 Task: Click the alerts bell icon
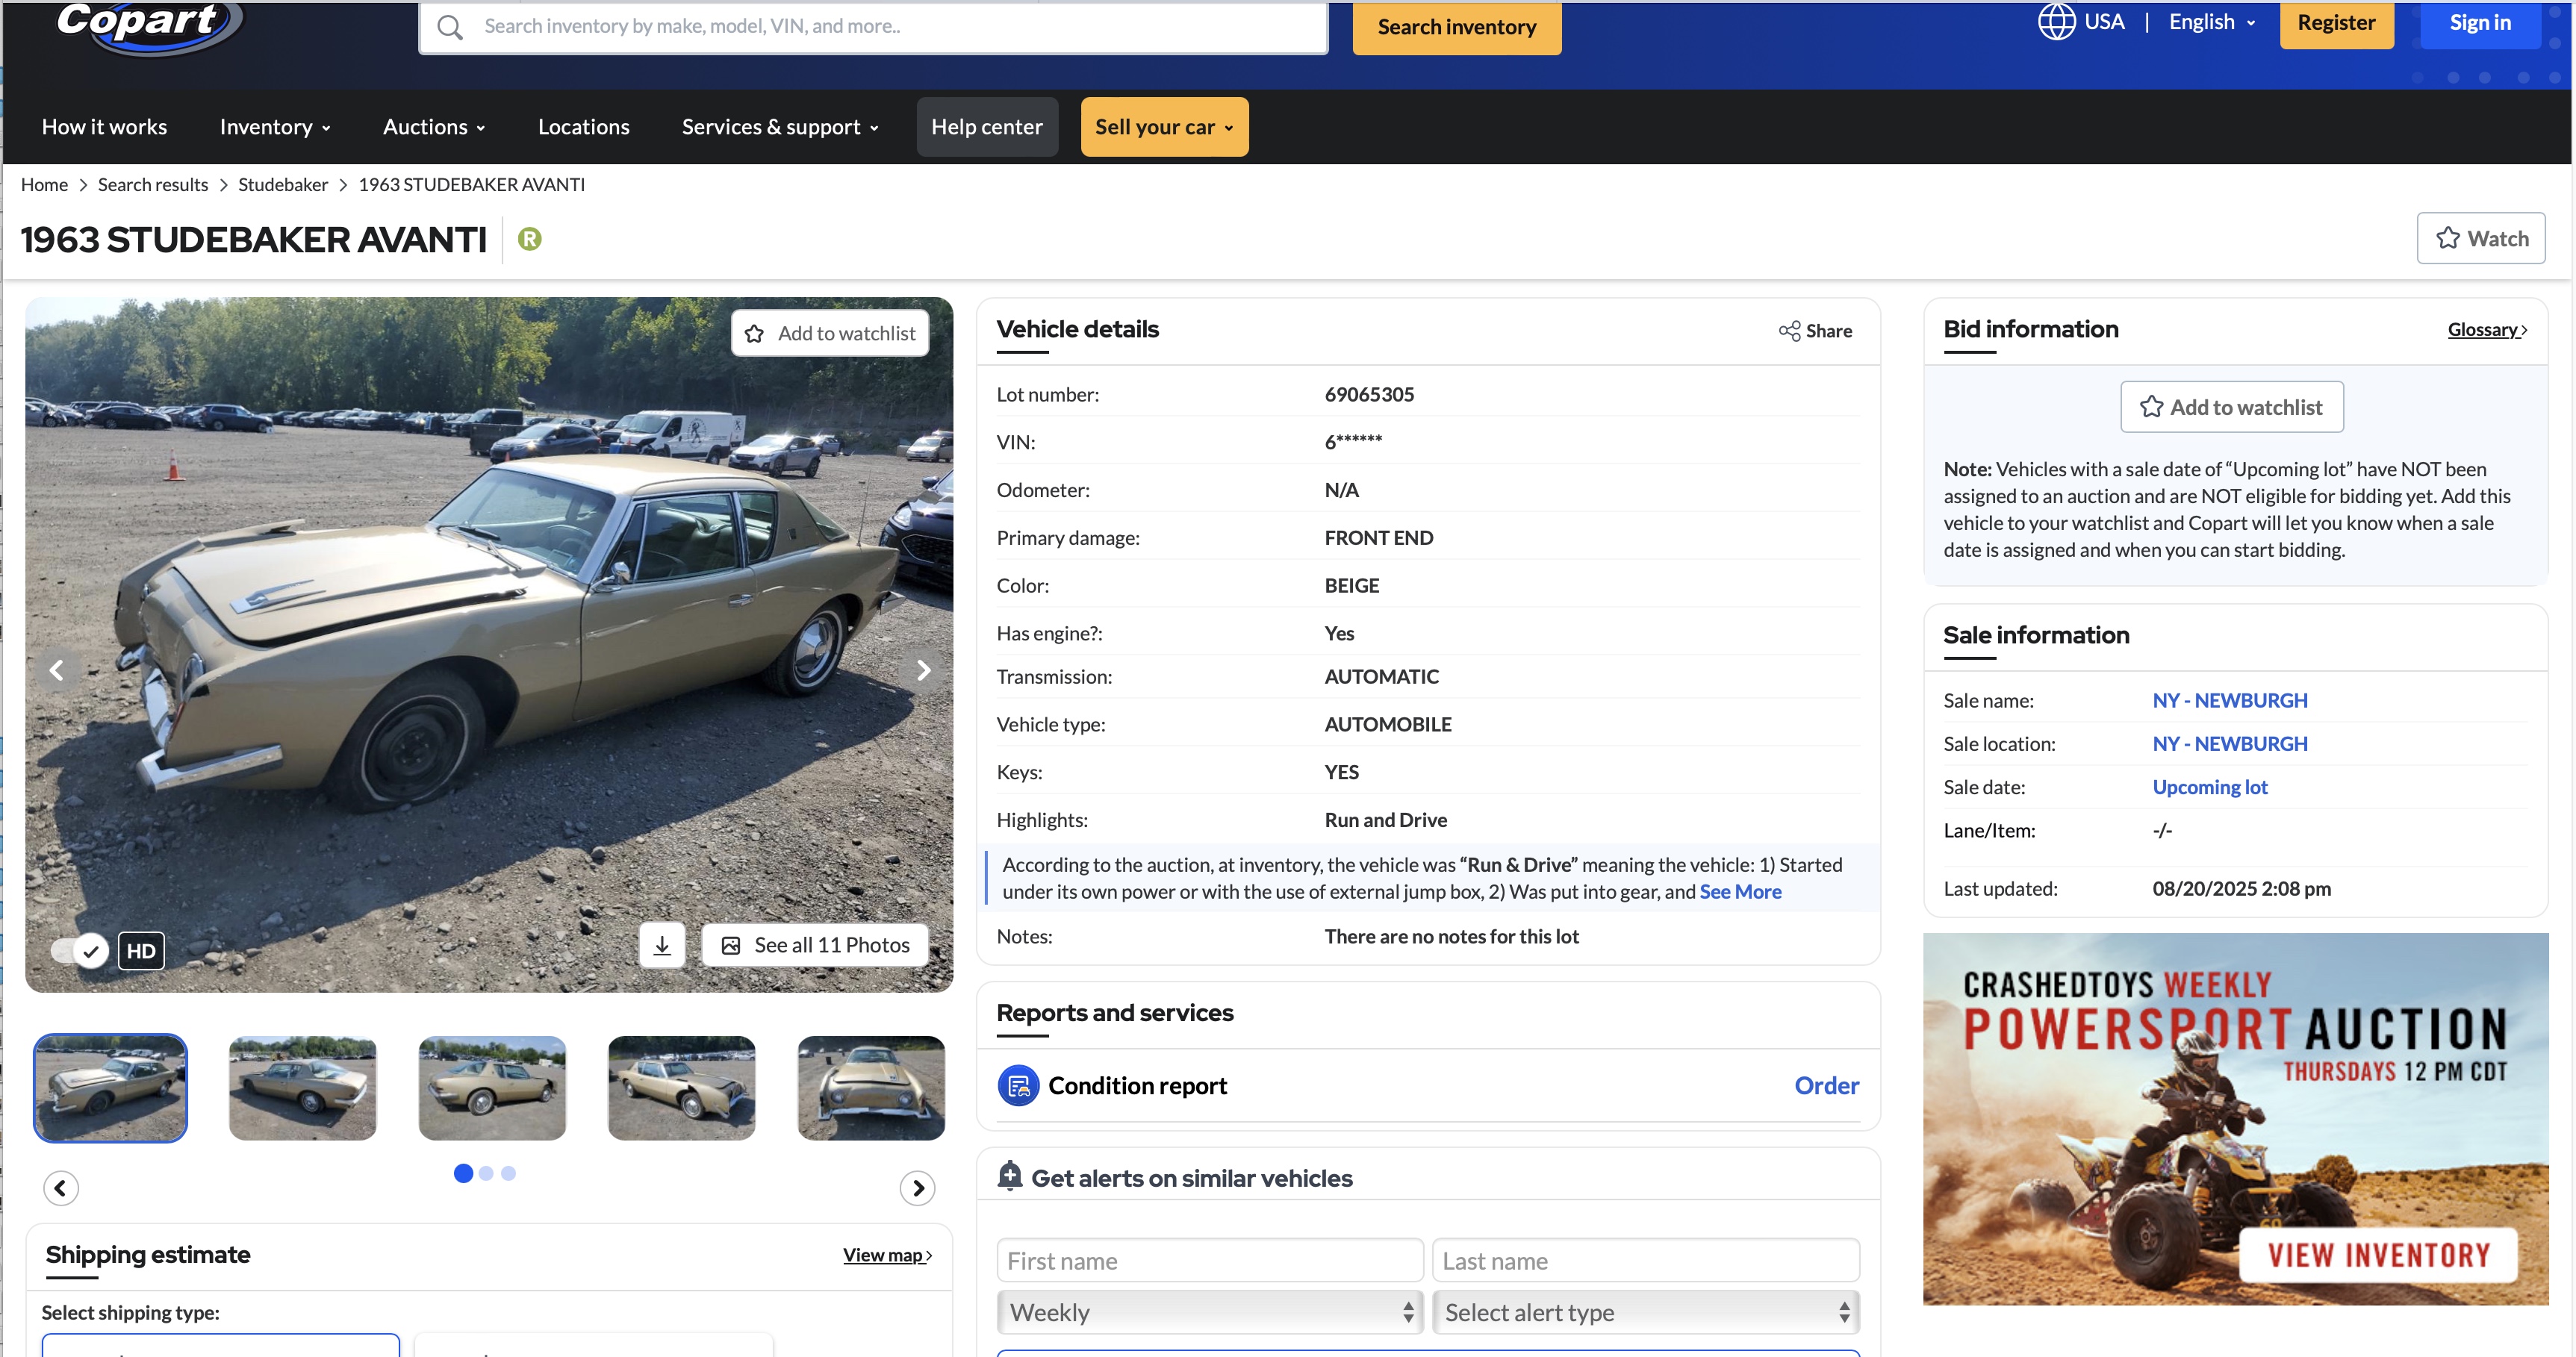pos(1010,1176)
